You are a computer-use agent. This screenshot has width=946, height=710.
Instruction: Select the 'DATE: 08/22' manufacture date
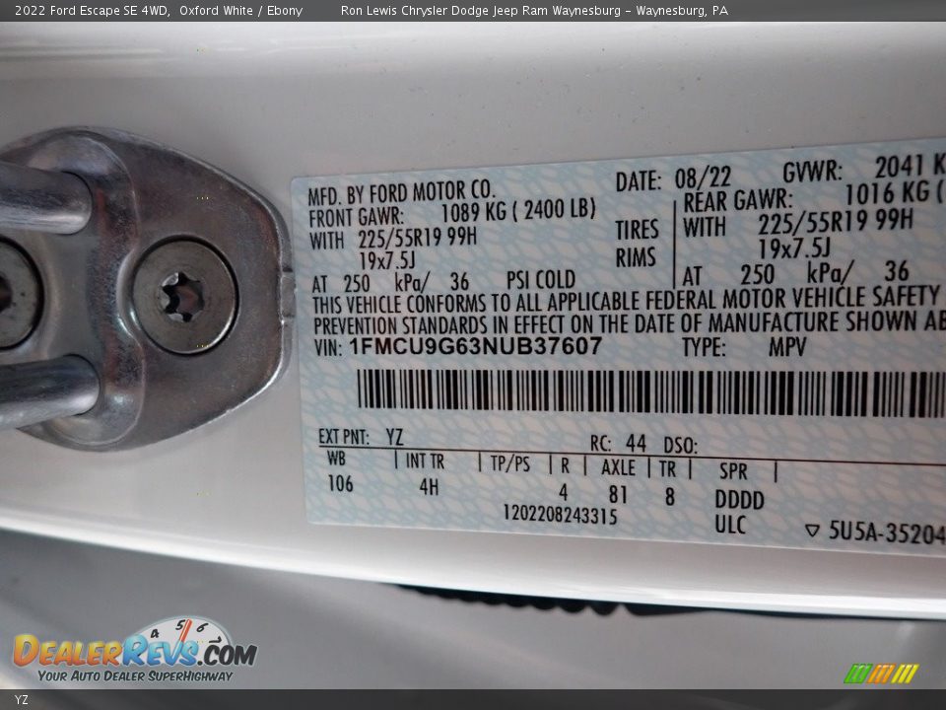point(673,179)
